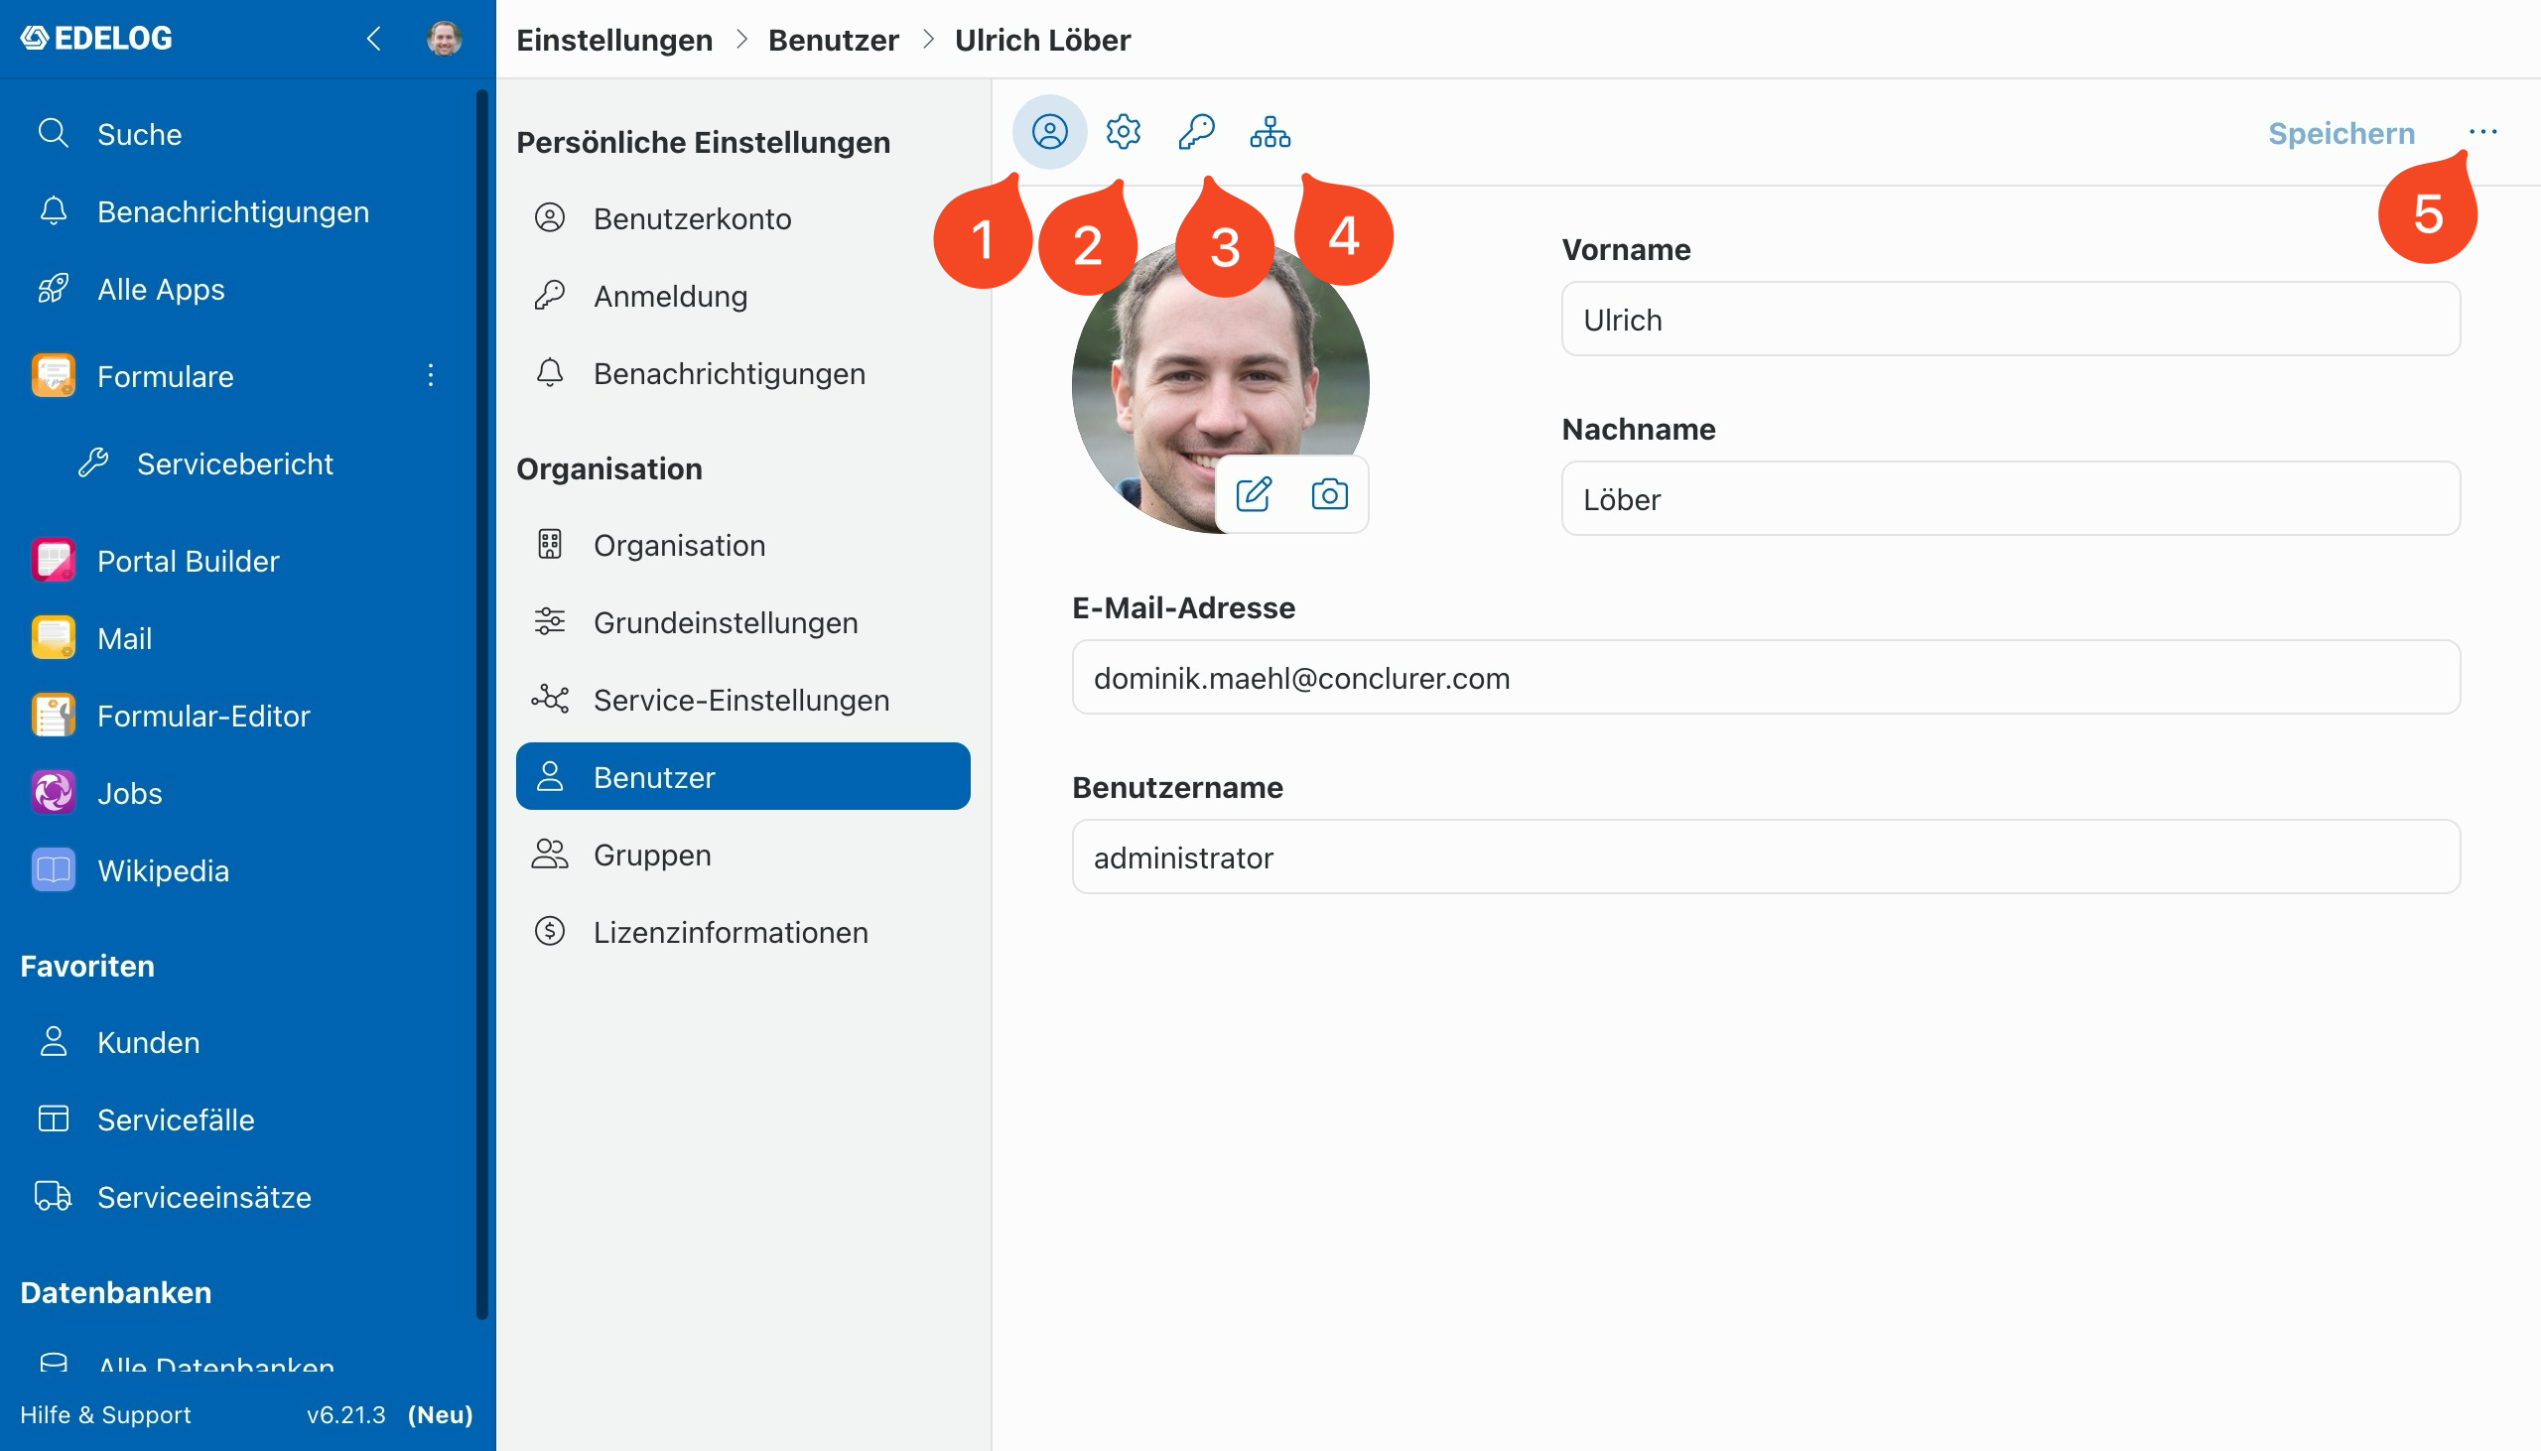Open the Formulare three-dot options menu
Image resolution: width=2541 pixels, height=1451 pixels.
[431, 376]
